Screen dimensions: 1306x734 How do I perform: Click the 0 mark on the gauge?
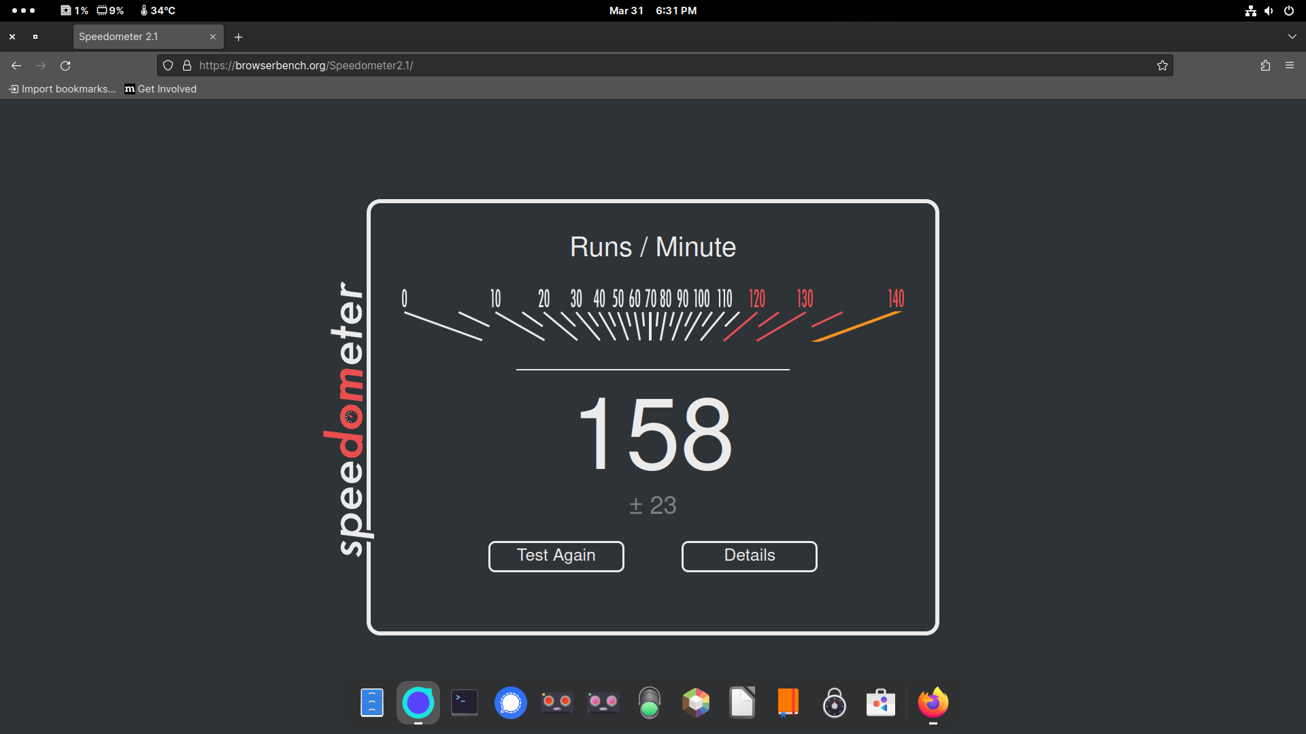tap(404, 298)
